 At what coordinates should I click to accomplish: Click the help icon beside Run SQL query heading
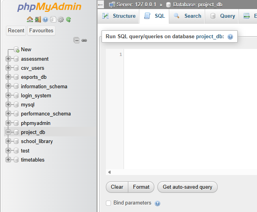(x=230, y=37)
